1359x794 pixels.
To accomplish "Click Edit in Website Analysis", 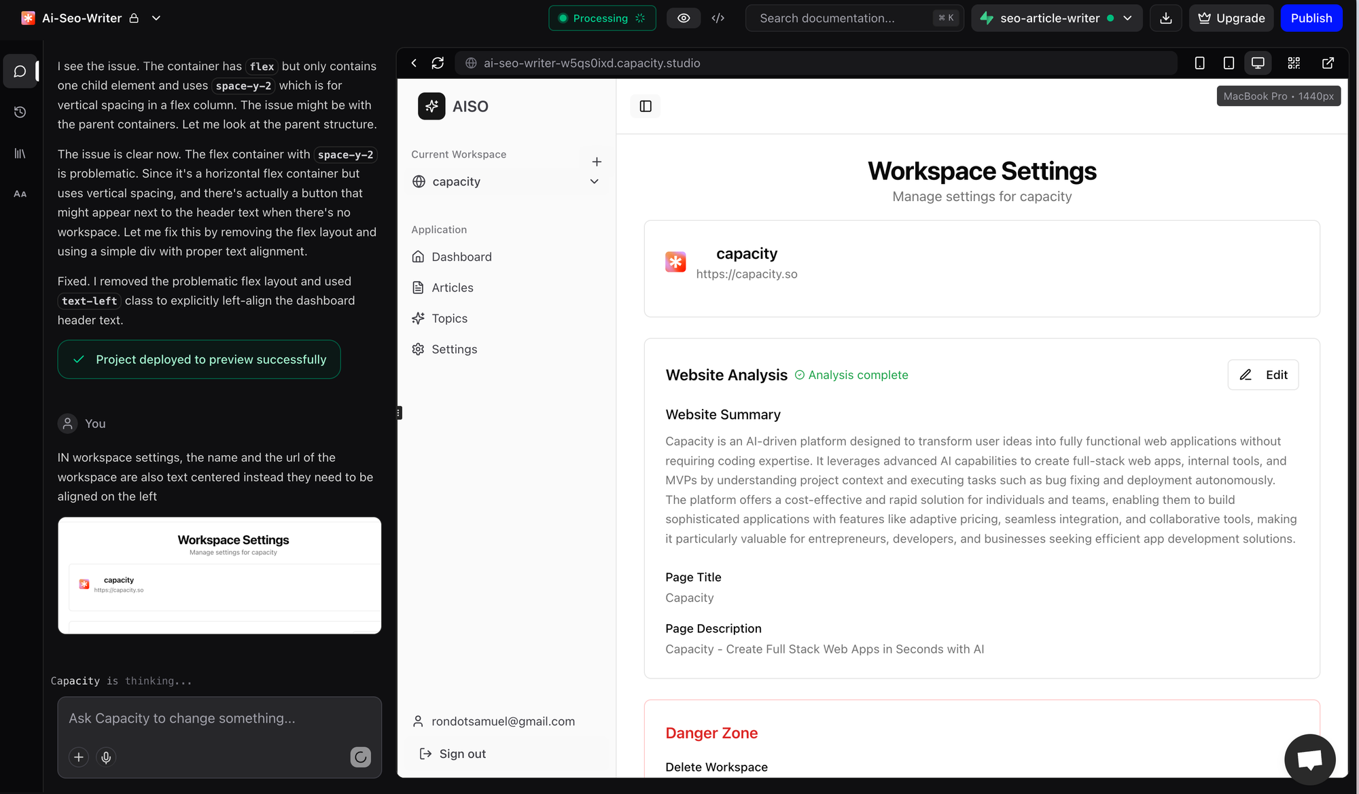I will tap(1263, 375).
